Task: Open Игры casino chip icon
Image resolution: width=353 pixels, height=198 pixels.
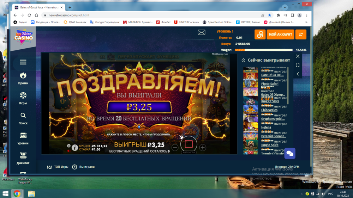Action: (x=23, y=95)
